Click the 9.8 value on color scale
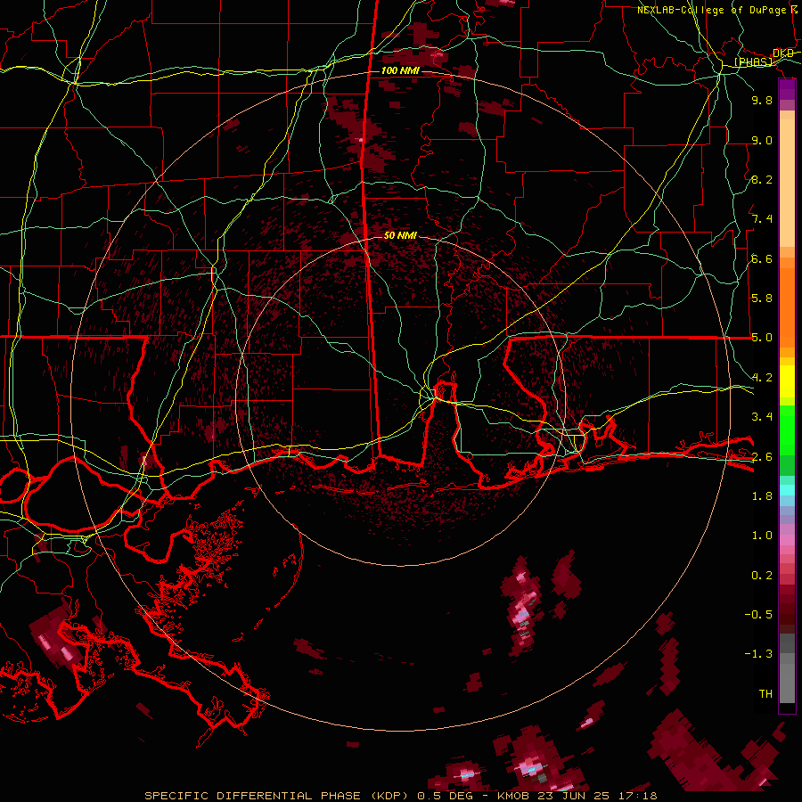 pos(762,100)
